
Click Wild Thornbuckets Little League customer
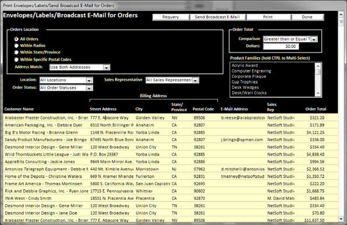(47, 155)
